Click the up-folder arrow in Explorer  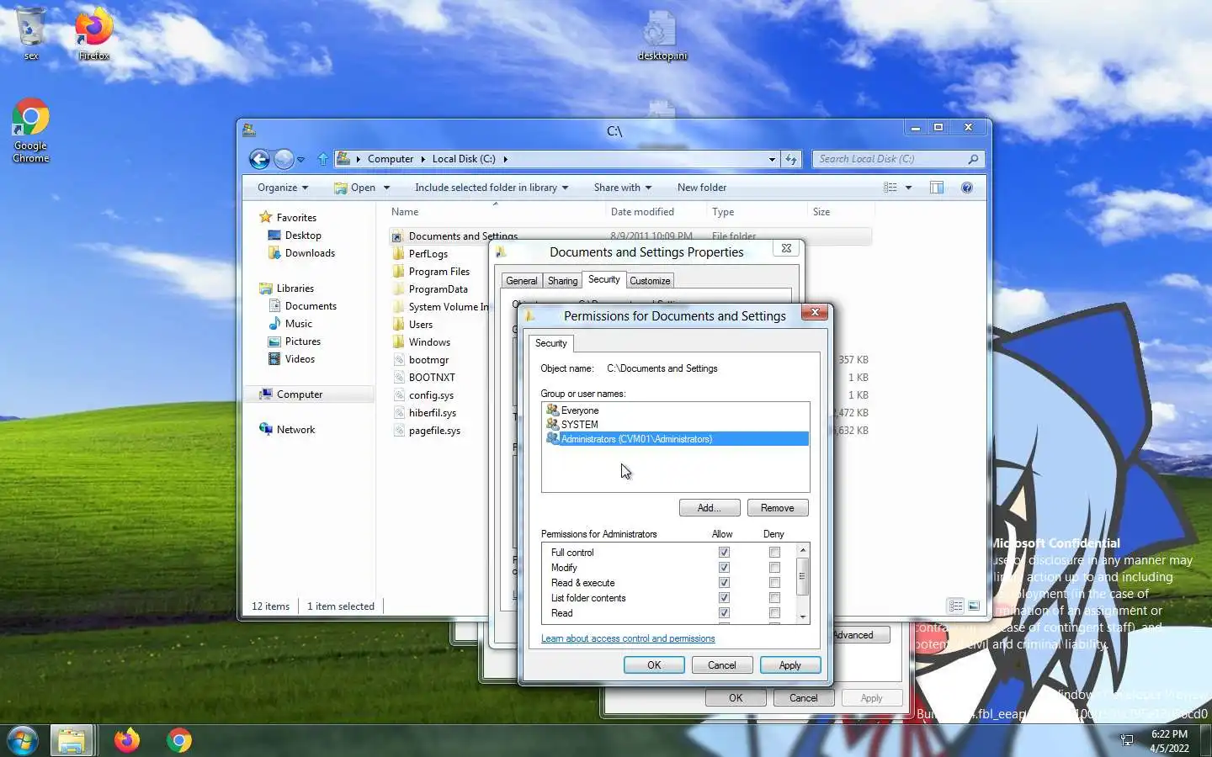pos(323,158)
